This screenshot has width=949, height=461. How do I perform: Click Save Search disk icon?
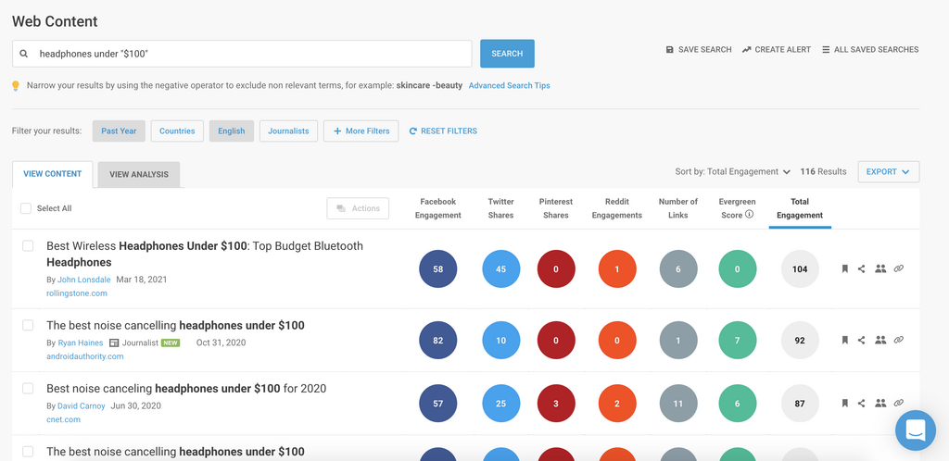(670, 50)
